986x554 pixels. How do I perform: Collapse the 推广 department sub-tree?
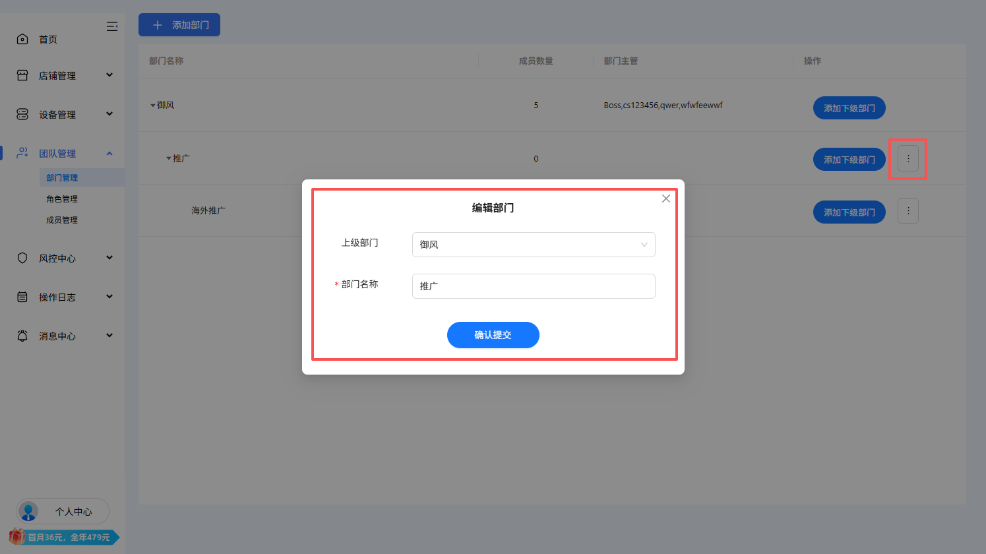(169, 158)
